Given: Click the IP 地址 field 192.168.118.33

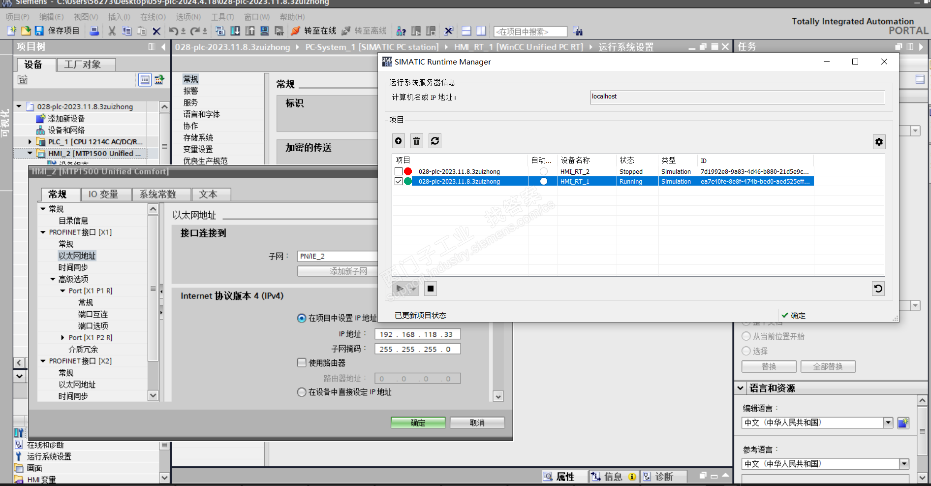Looking at the screenshot, I should (x=417, y=334).
